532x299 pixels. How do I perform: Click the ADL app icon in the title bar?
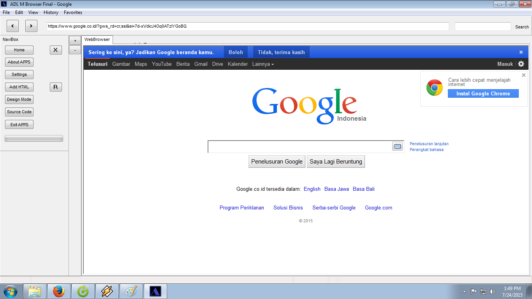point(4,4)
